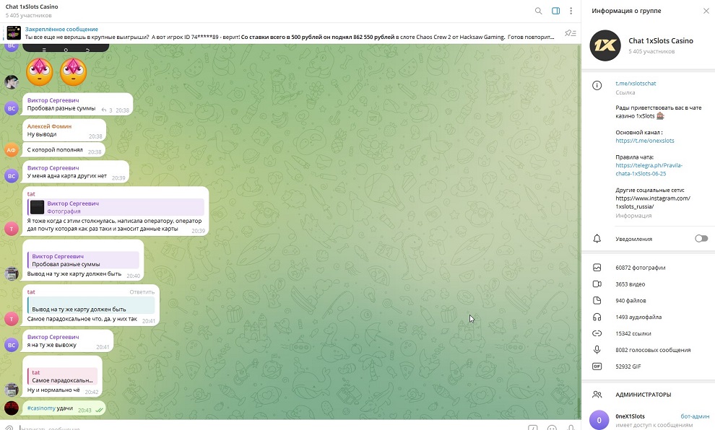Click the Chat 1xSlots Casino title in header
The image size is (715, 430).
click(x=32, y=6)
